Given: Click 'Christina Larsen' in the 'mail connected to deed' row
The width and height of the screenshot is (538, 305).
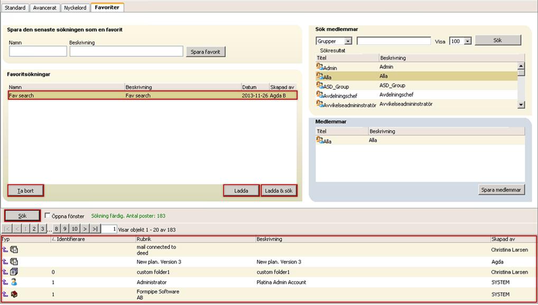Looking at the screenshot, I should click(x=509, y=250).
